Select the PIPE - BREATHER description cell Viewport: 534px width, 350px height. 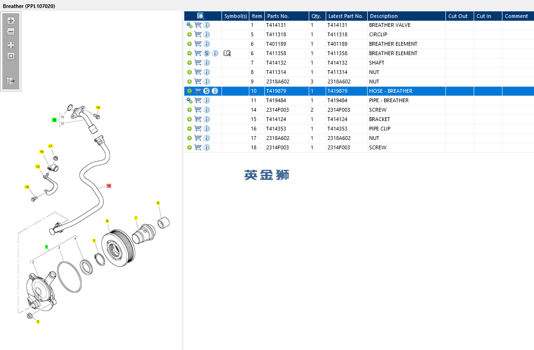click(406, 100)
